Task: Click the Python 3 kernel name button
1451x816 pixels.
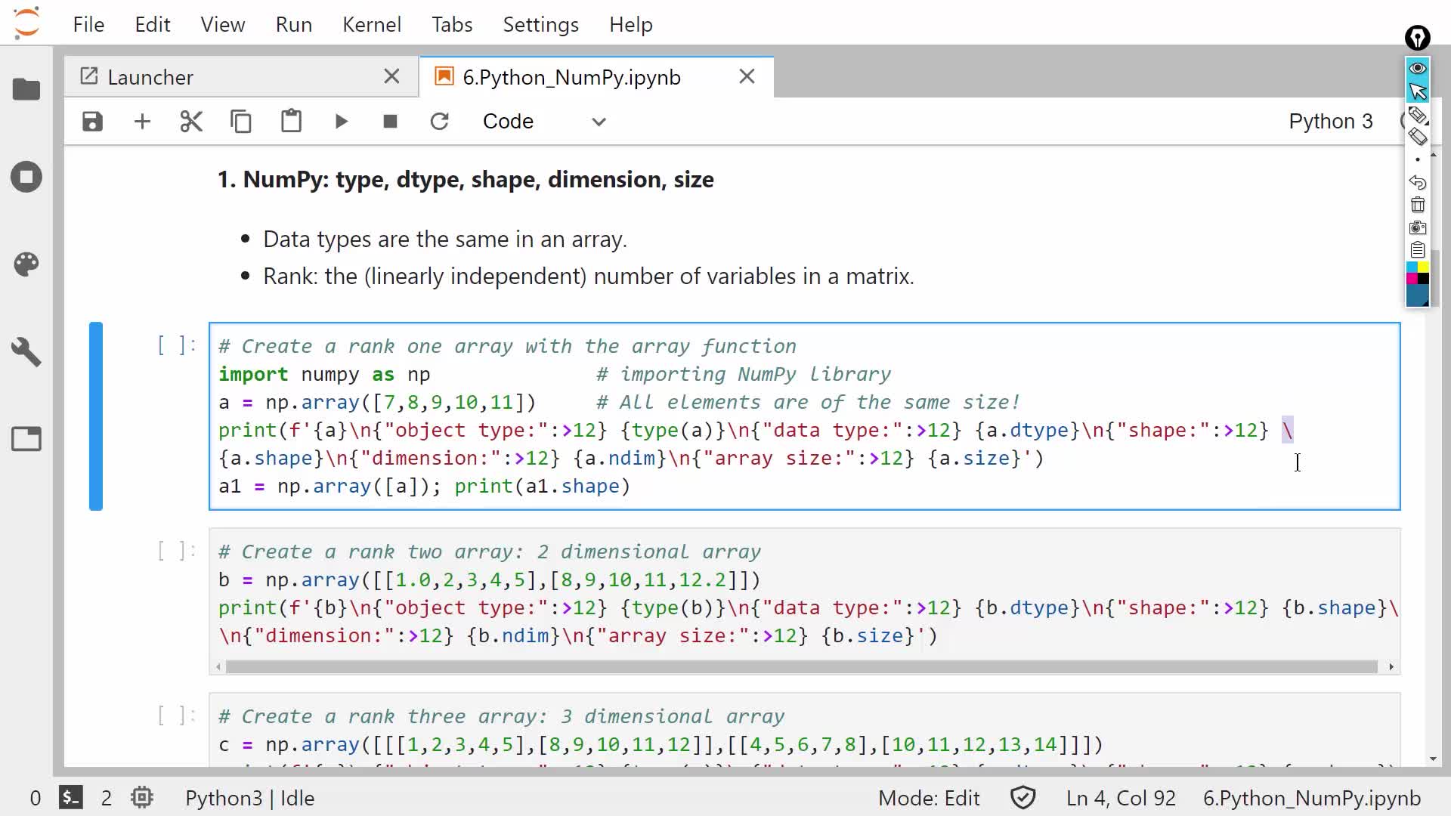Action: (x=1330, y=122)
